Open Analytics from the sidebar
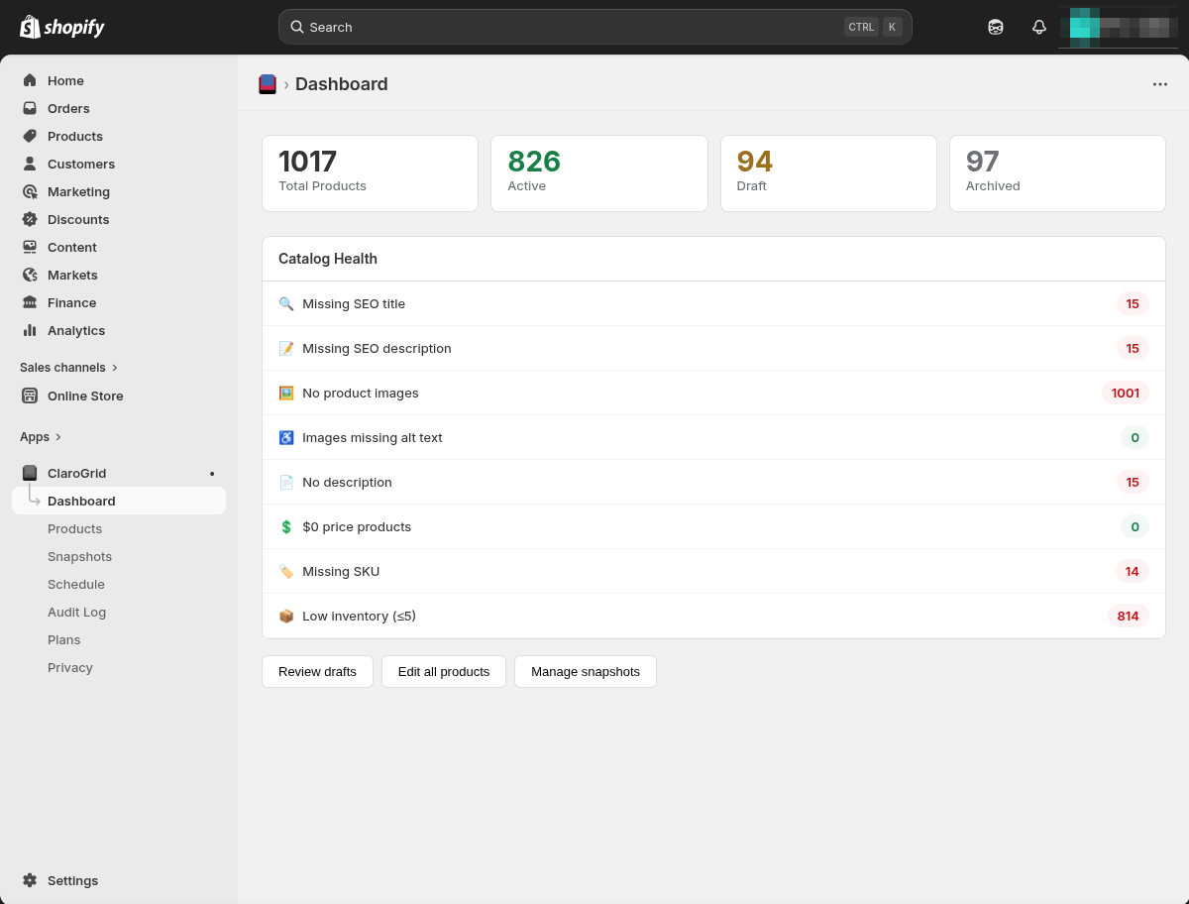Screen dimensions: 1189x904 [x=76, y=330]
